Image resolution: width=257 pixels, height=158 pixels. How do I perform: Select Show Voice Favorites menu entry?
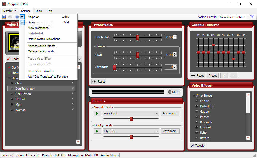point(48,71)
